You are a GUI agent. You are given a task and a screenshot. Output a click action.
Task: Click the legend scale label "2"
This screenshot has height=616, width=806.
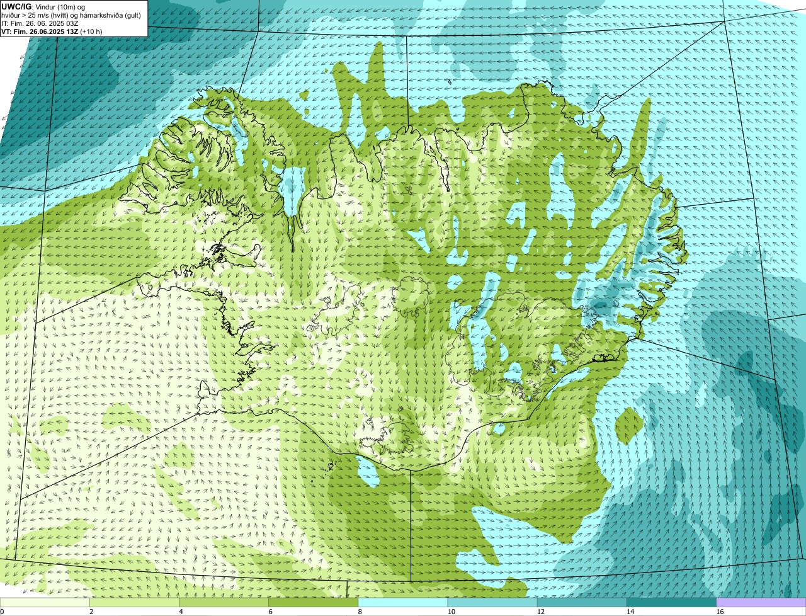pos(91,612)
